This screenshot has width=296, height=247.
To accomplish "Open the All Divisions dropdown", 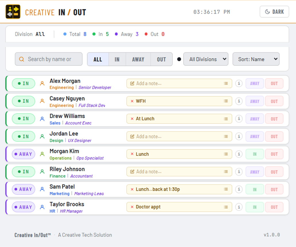I will click(x=206, y=59).
